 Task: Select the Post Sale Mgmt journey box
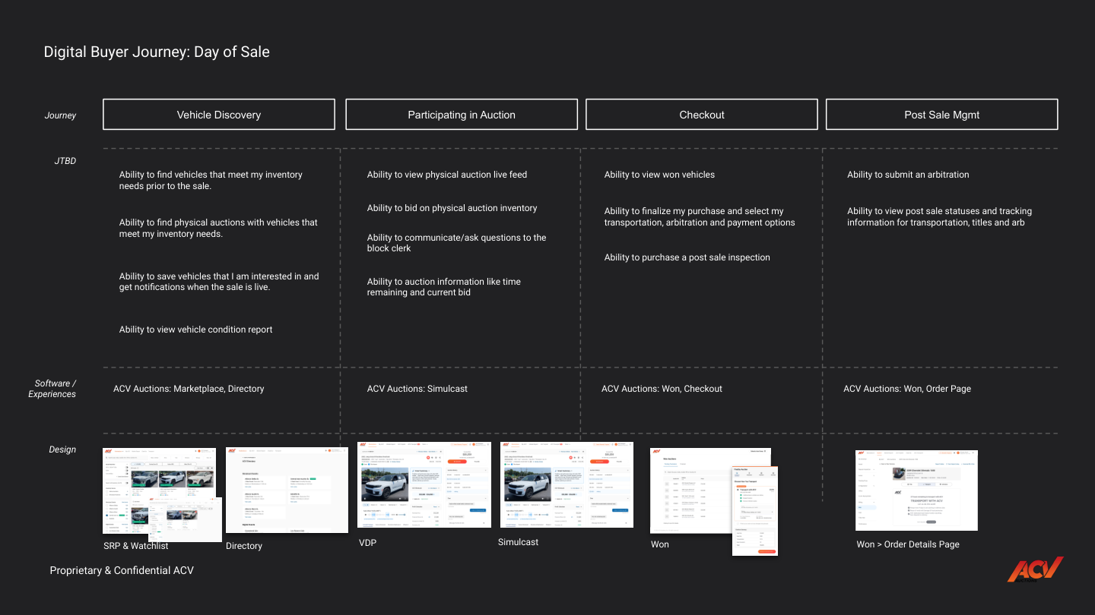click(x=942, y=115)
